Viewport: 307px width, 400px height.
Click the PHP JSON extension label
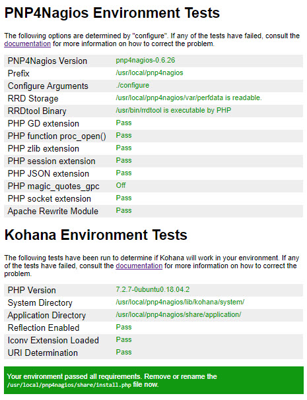coord(48,173)
